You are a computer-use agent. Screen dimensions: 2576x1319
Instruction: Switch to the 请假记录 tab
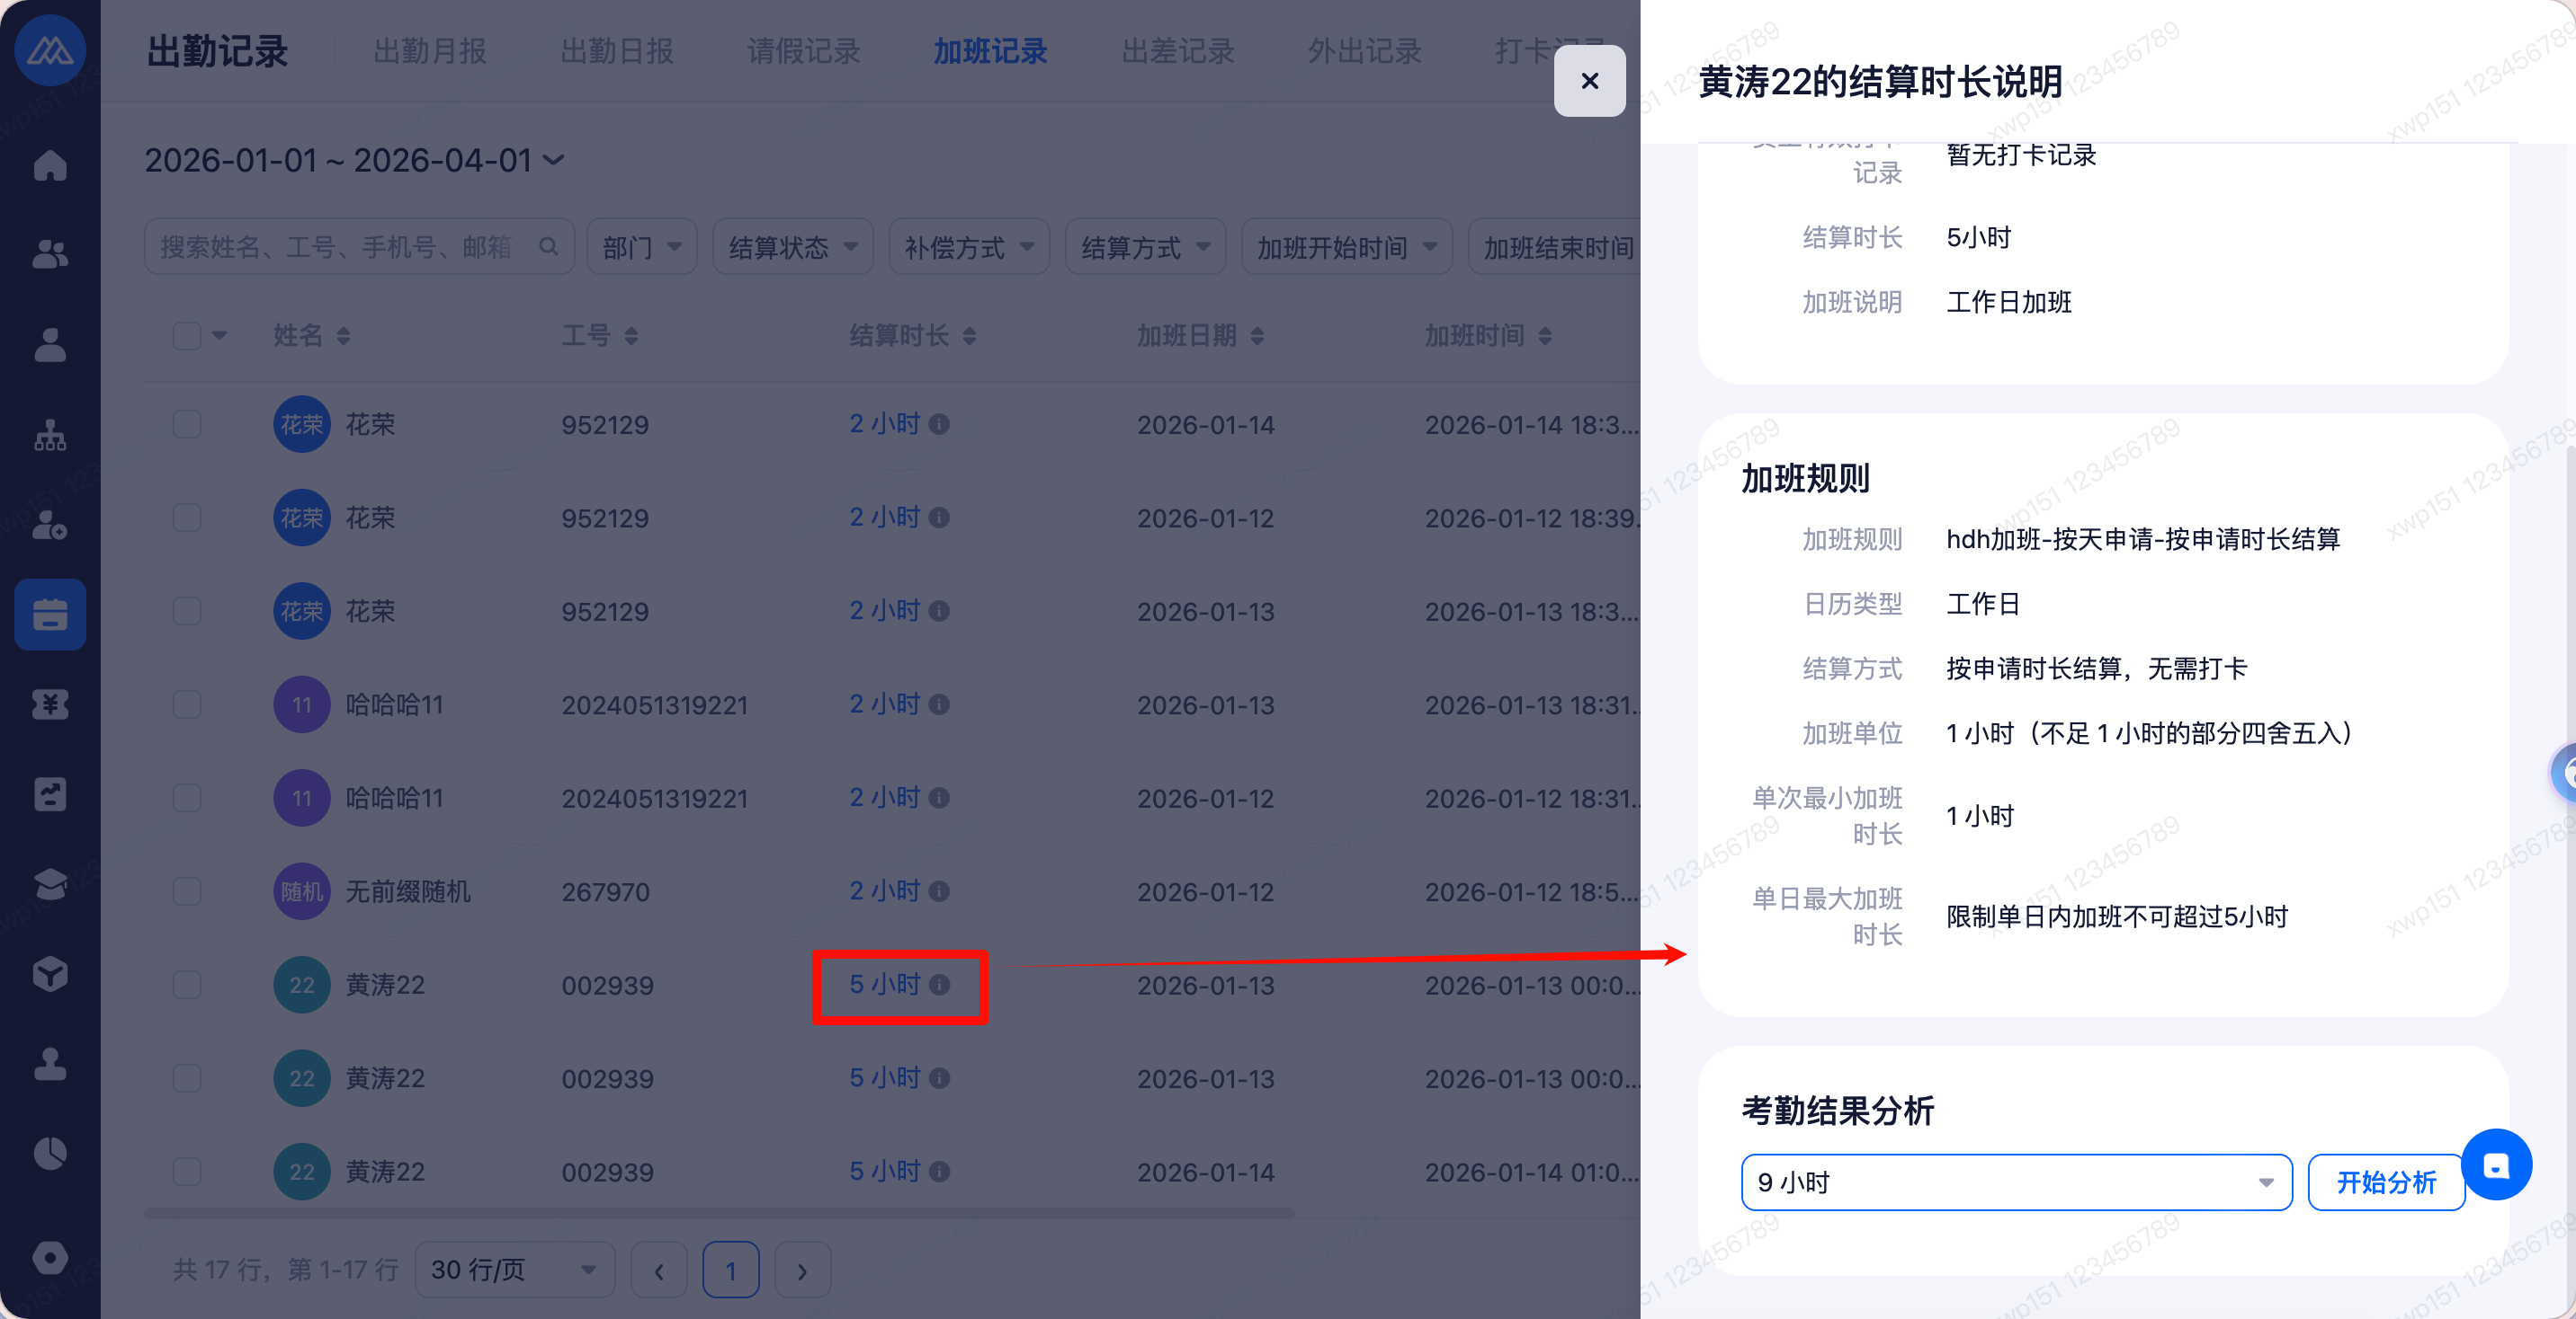pos(803,51)
